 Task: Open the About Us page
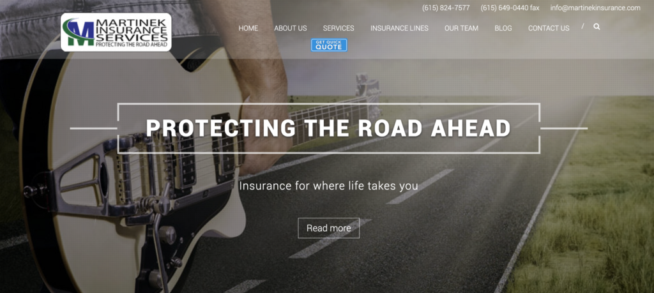(x=291, y=28)
